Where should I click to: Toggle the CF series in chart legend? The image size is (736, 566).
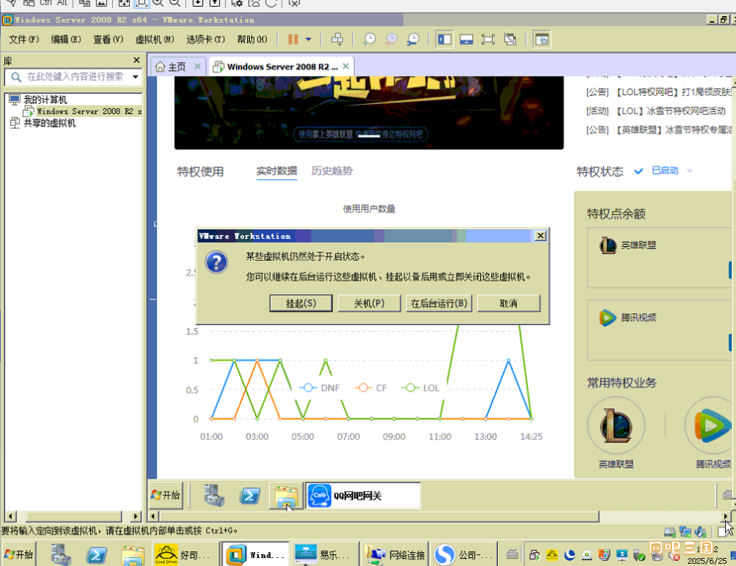tap(371, 388)
